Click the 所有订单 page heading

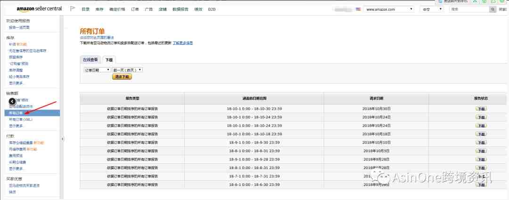[92, 31]
